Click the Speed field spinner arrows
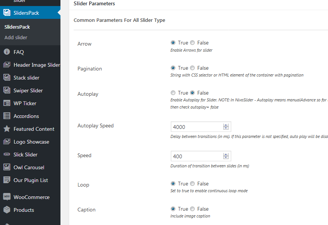This screenshot has height=225, width=328. pyautogui.click(x=226, y=156)
